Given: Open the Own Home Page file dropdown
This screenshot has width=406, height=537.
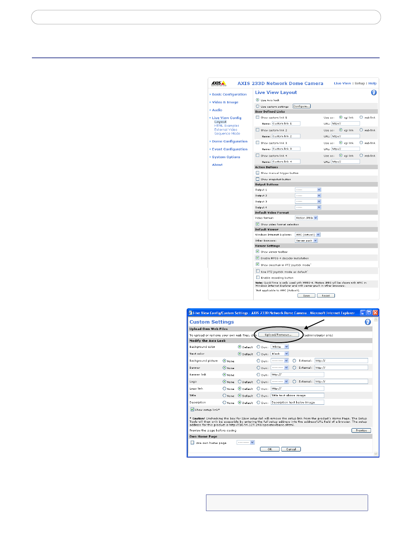Looking at the screenshot, I should [x=246, y=443].
